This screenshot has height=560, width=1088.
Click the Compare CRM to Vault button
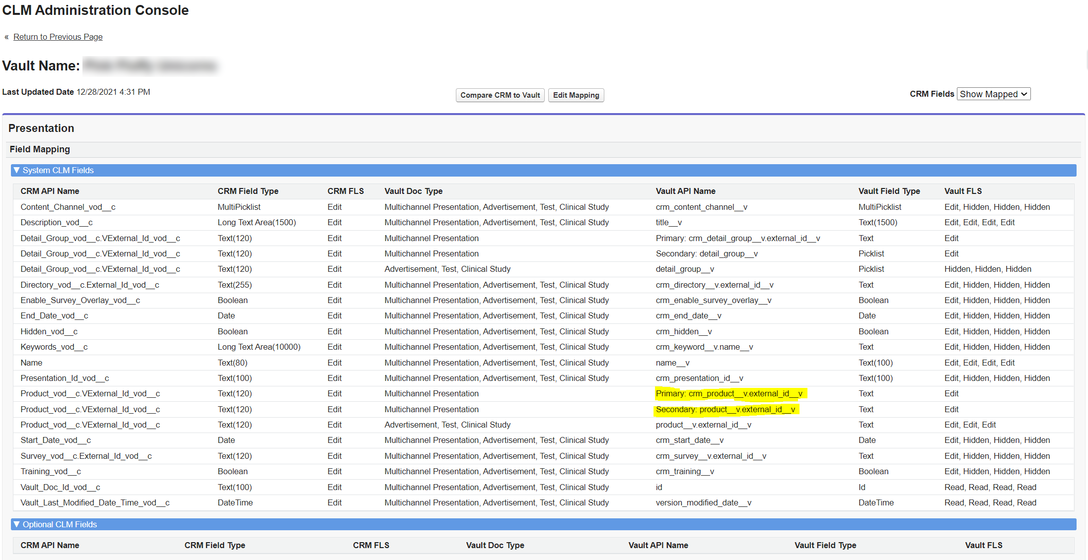click(x=500, y=95)
